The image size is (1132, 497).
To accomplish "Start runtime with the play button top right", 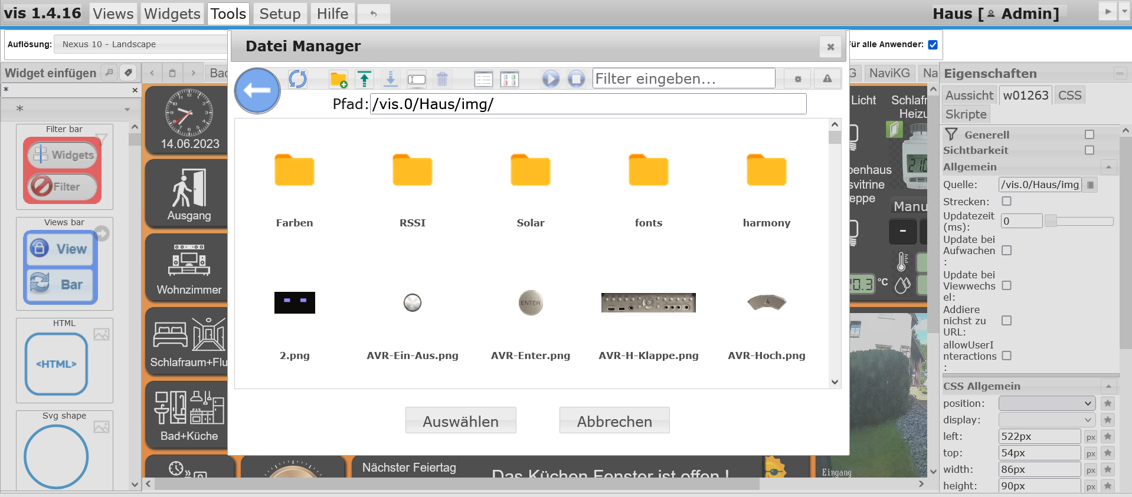I will [x=1108, y=11].
